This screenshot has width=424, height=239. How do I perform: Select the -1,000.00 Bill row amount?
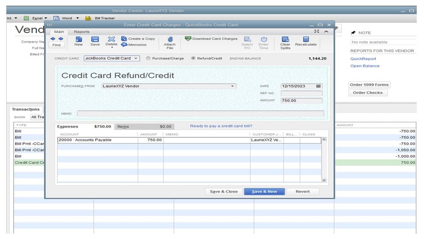[405, 156]
